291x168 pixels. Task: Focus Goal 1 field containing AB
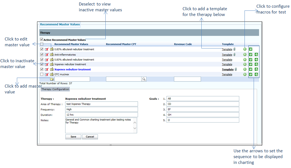click(x=203, y=99)
